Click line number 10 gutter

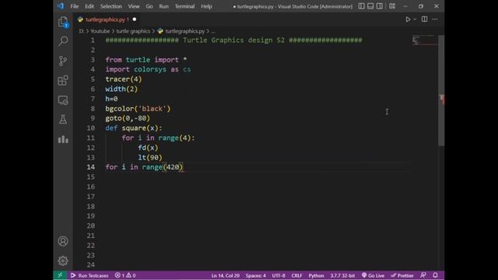tap(91, 128)
